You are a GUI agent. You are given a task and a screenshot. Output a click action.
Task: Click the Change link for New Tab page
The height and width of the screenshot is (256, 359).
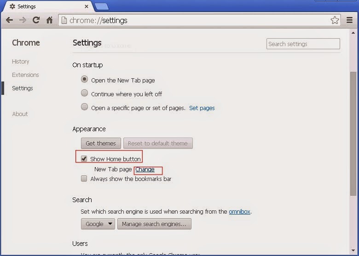coord(145,169)
